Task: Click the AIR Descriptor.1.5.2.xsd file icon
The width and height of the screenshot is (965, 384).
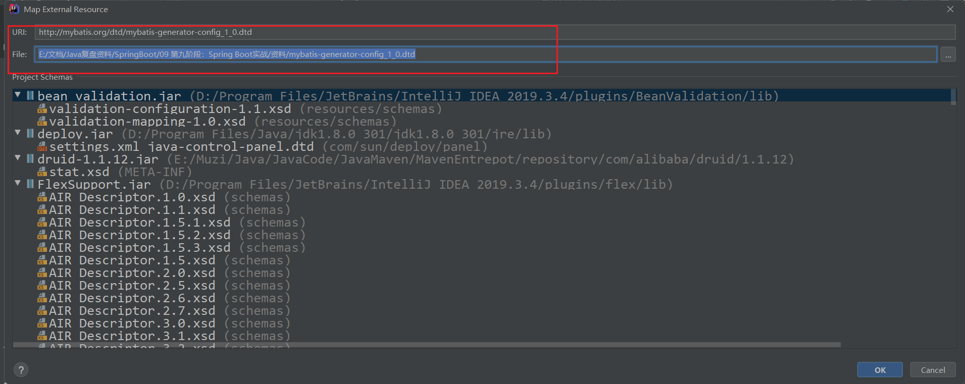Action: coord(42,235)
